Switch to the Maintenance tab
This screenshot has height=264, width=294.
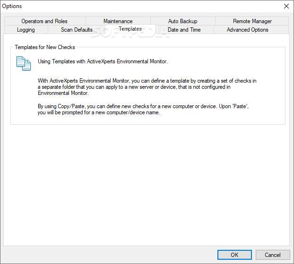(x=118, y=21)
